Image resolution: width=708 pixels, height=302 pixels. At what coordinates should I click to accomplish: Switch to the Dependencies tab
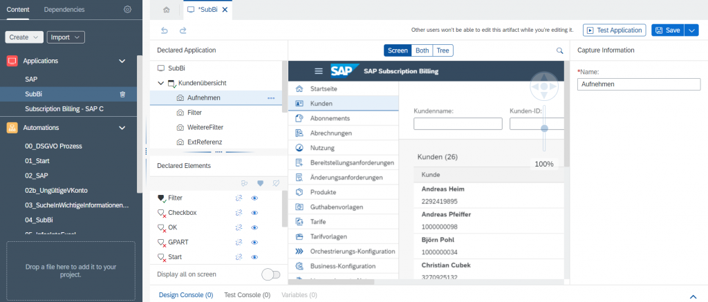coord(64,10)
